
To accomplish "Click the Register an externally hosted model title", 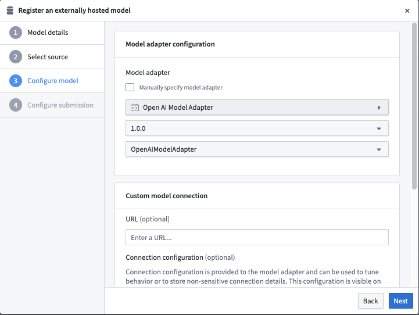I will pos(74,10).
